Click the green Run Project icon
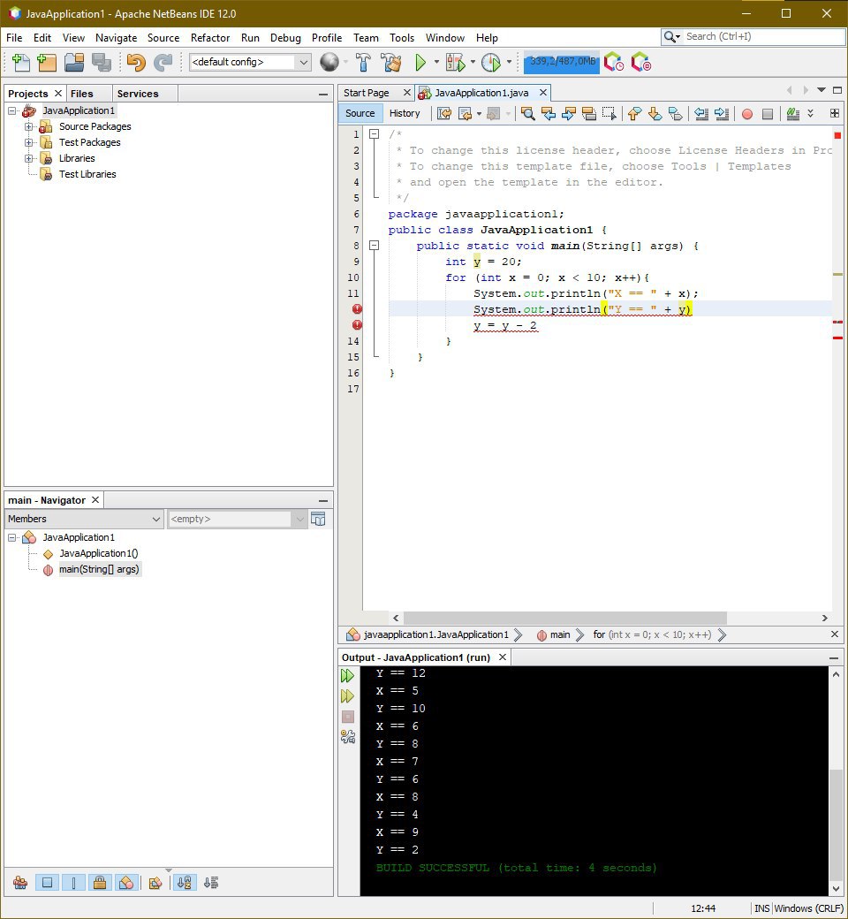Screen dimensions: 848x919 [420, 62]
